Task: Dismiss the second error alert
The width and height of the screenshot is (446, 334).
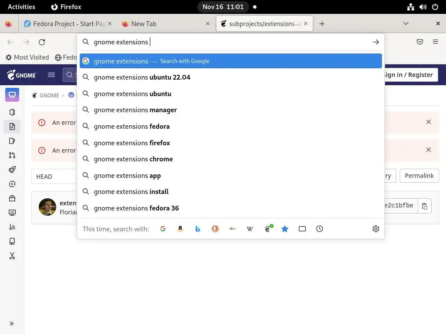Action: click(x=429, y=150)
